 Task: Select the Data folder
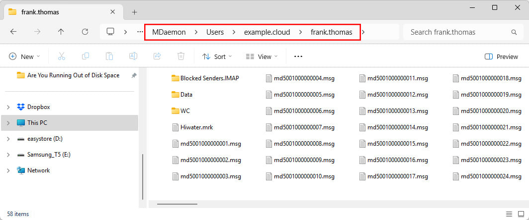click(x=182, y=95)
